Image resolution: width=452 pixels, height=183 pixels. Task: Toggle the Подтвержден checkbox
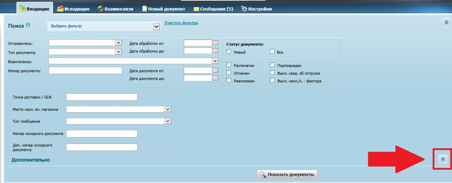(x=272, y=65)
